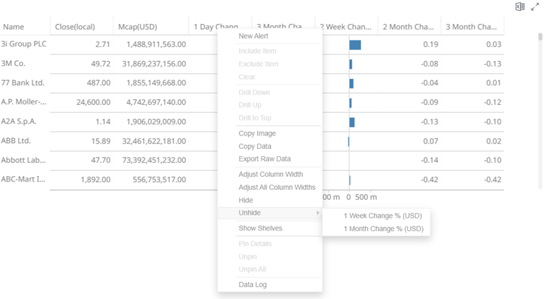Viewport: 546px width, 299px height.
Task: Select the ABB Ltd. row name
Action: (x=16, y=141)
